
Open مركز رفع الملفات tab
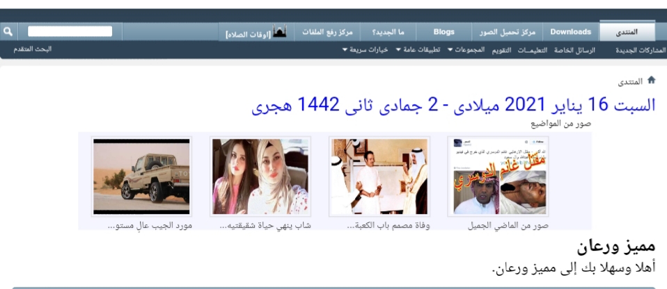tap(327, 32)
